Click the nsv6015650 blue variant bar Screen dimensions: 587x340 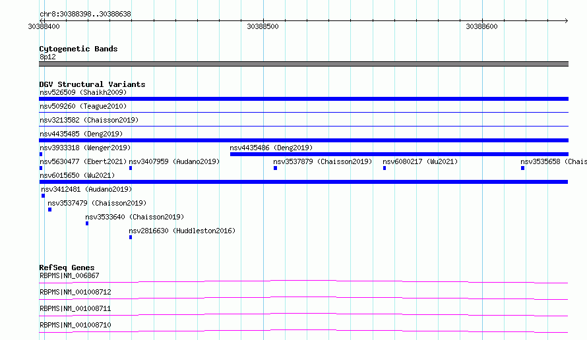[x=303, y=182]
